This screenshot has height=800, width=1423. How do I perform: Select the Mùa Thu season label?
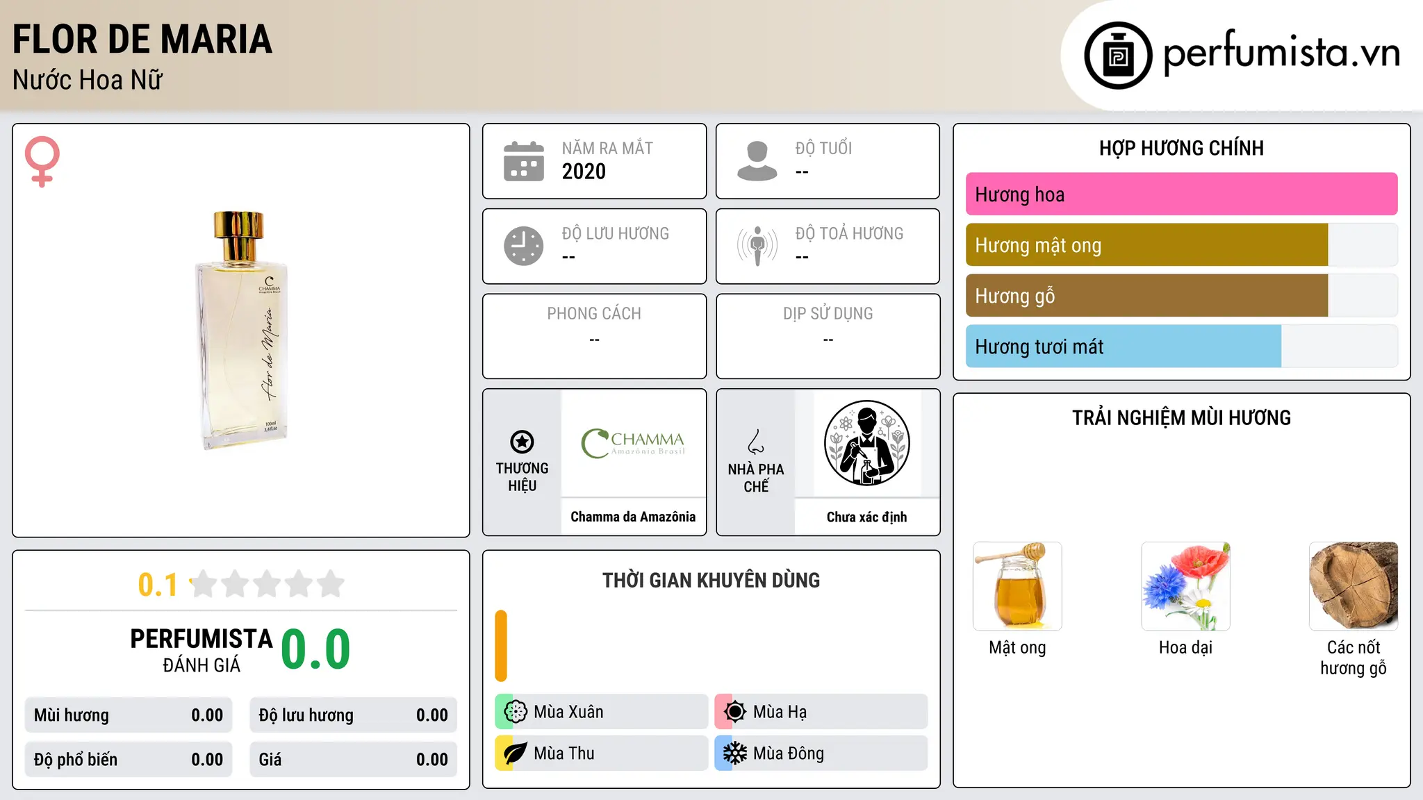pyautogui.click(x=564, y=753)
